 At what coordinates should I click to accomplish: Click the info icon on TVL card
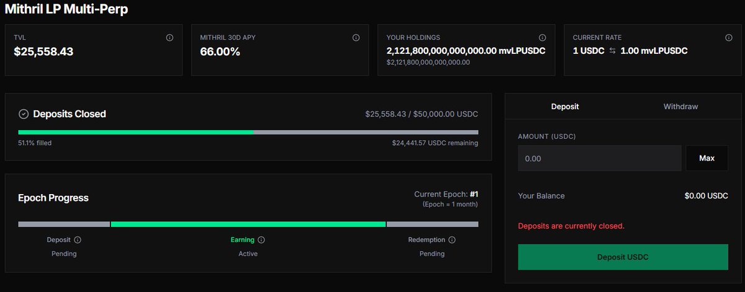[x=169, y=38]
